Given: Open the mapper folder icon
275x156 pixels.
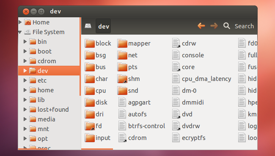Looking at the screenshot, I should 122,43.
